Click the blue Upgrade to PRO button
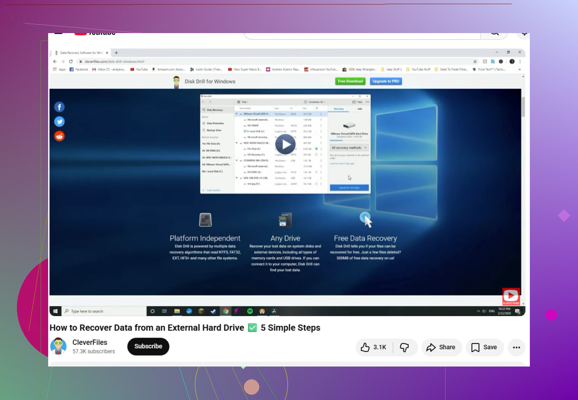This screenshot has width=578, height=400. click(386, 81)
